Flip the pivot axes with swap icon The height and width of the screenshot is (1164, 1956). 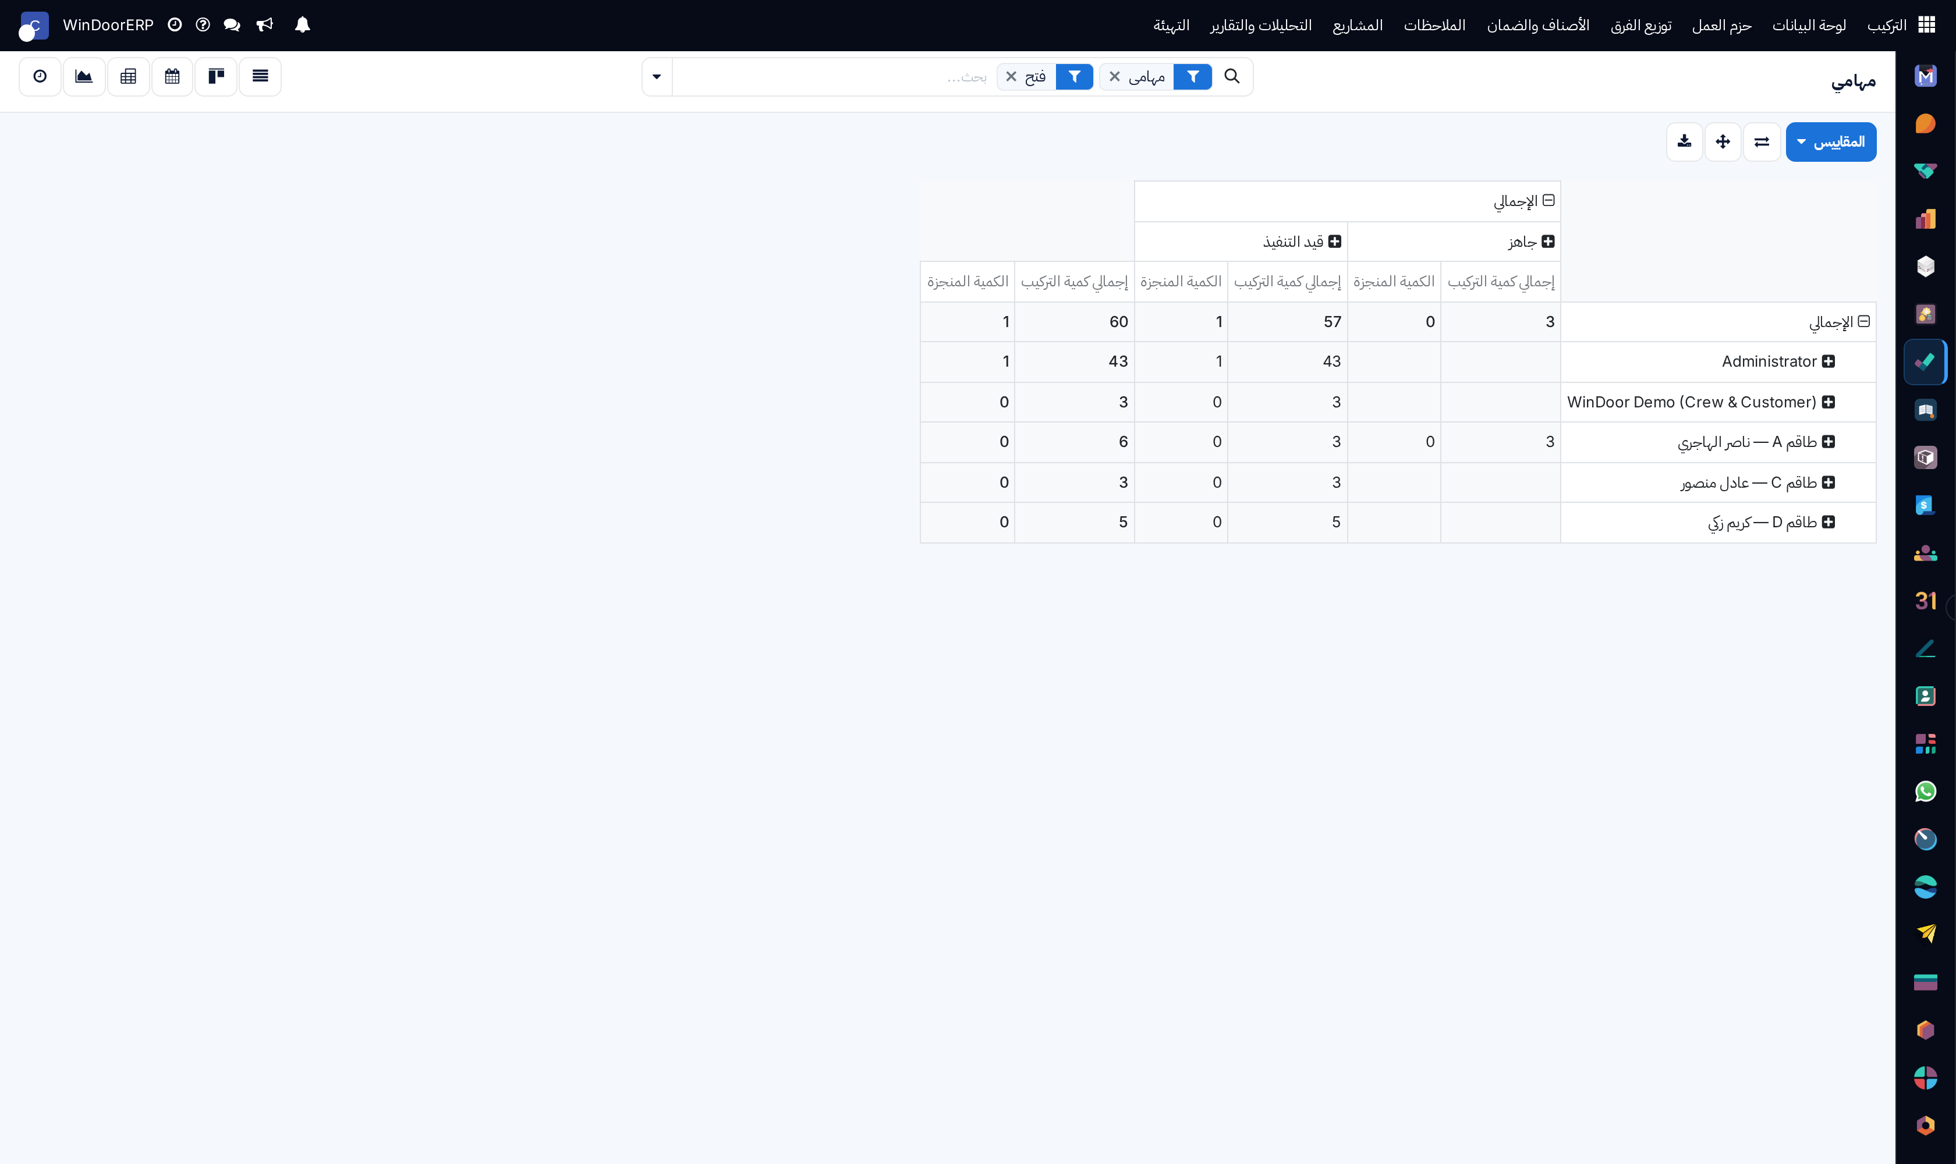point(1762,142)
